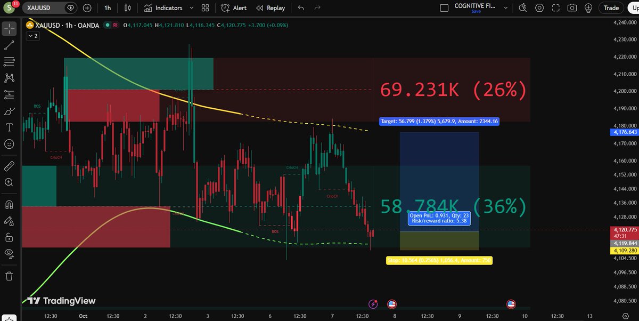This screenshot has height=321, width=639.
Task: Open the 1h timeframe selector
Action: click(108, 8)
